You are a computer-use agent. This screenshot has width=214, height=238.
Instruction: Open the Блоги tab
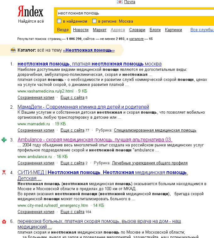155,30
